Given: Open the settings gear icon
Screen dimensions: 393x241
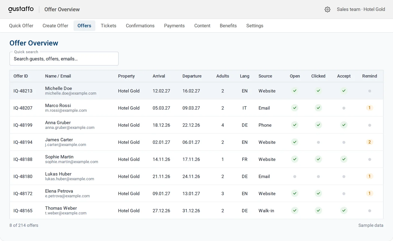Looking at the screenshot, I should [327, 9].
